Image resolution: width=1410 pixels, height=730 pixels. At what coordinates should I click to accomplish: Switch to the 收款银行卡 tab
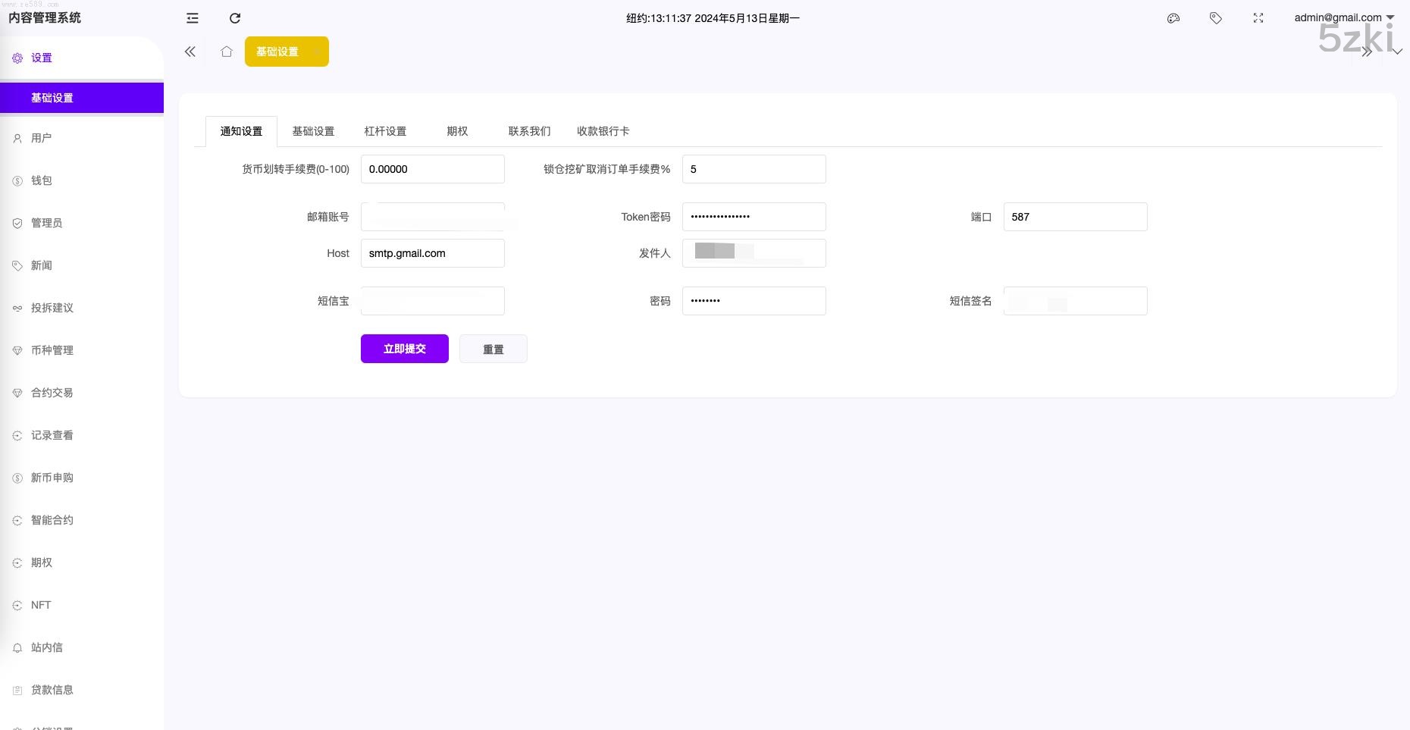(x=603, y=131)
